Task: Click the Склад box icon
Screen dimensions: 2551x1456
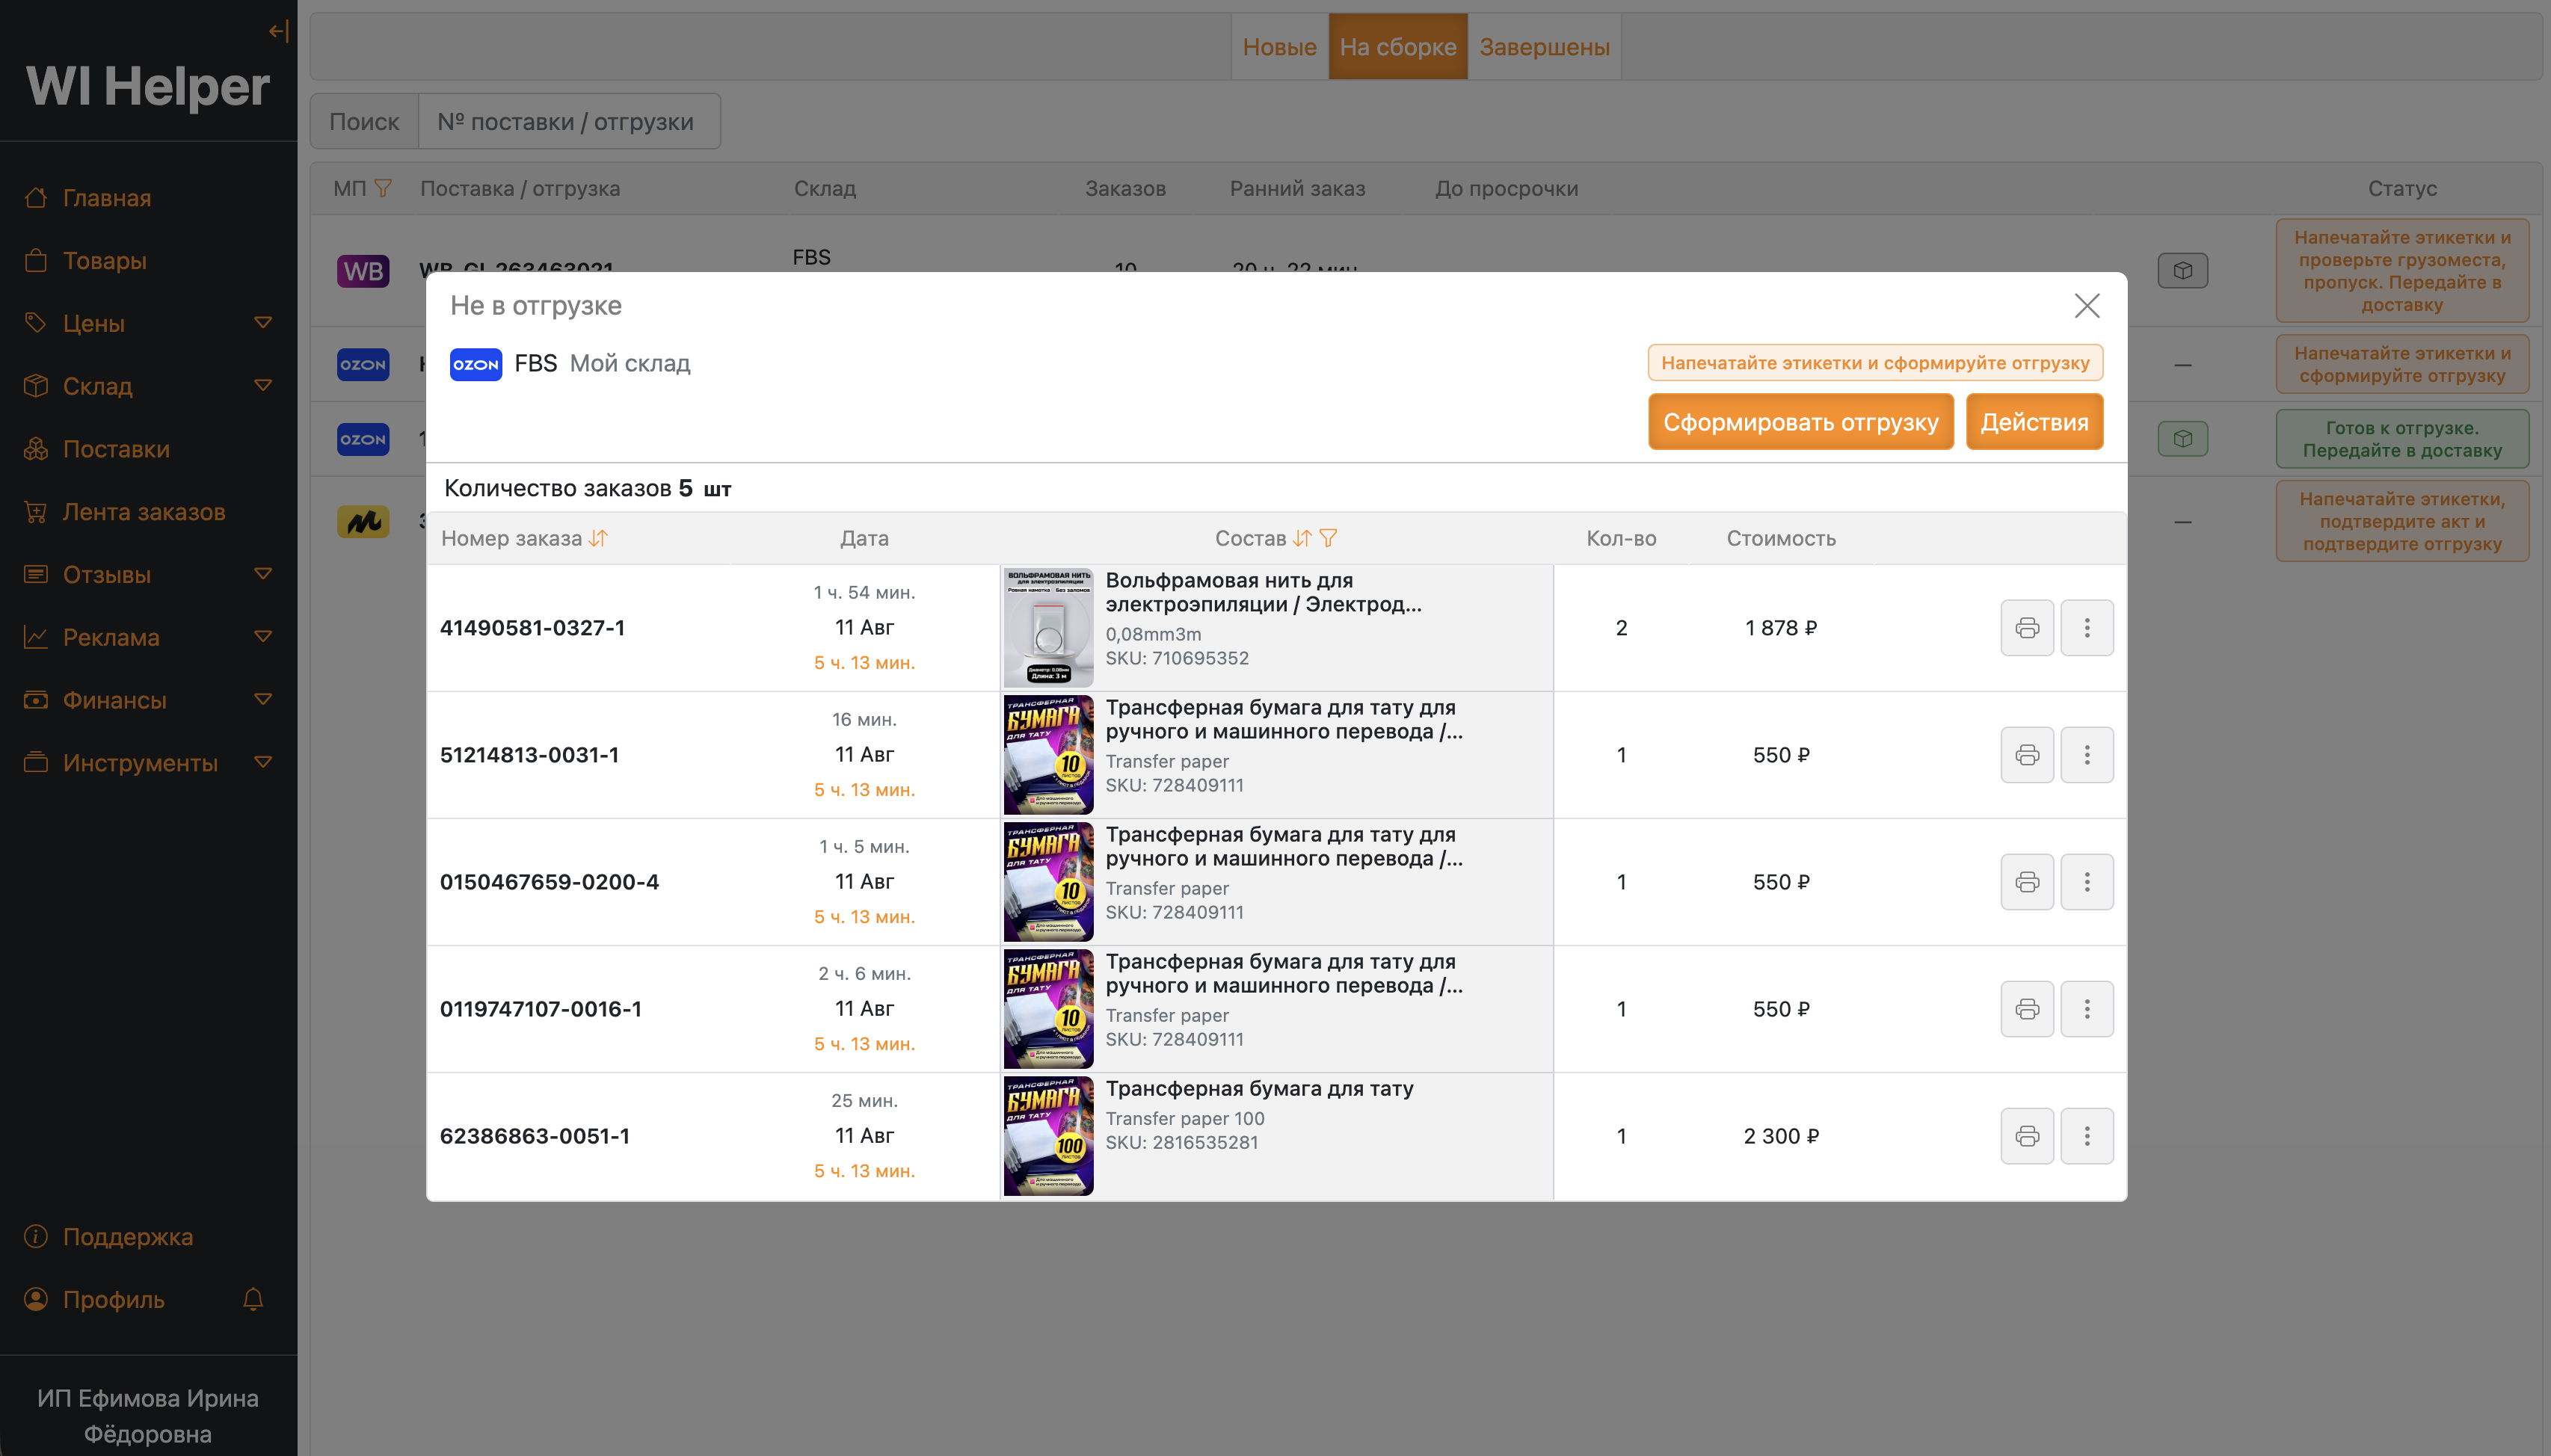Action: (x=36, y=386)
